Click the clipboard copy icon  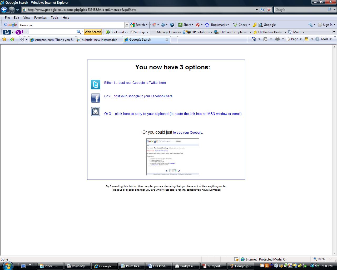[96, 112]
